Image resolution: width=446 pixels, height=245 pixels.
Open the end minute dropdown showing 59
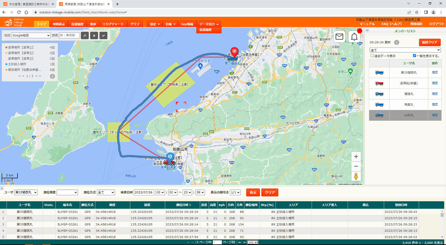point(200,192)
